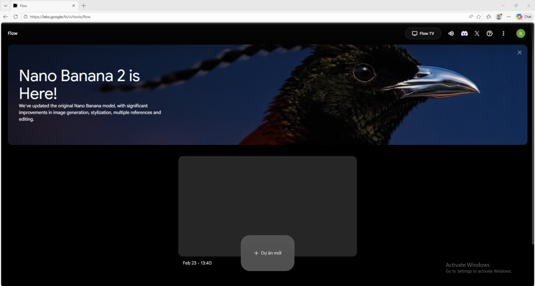Open the green 'h' account avatar
Viewport: 535px width, 286px height.
point(520,33)
